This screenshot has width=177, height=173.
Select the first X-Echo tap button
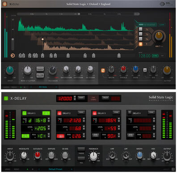tap(141, 29)
